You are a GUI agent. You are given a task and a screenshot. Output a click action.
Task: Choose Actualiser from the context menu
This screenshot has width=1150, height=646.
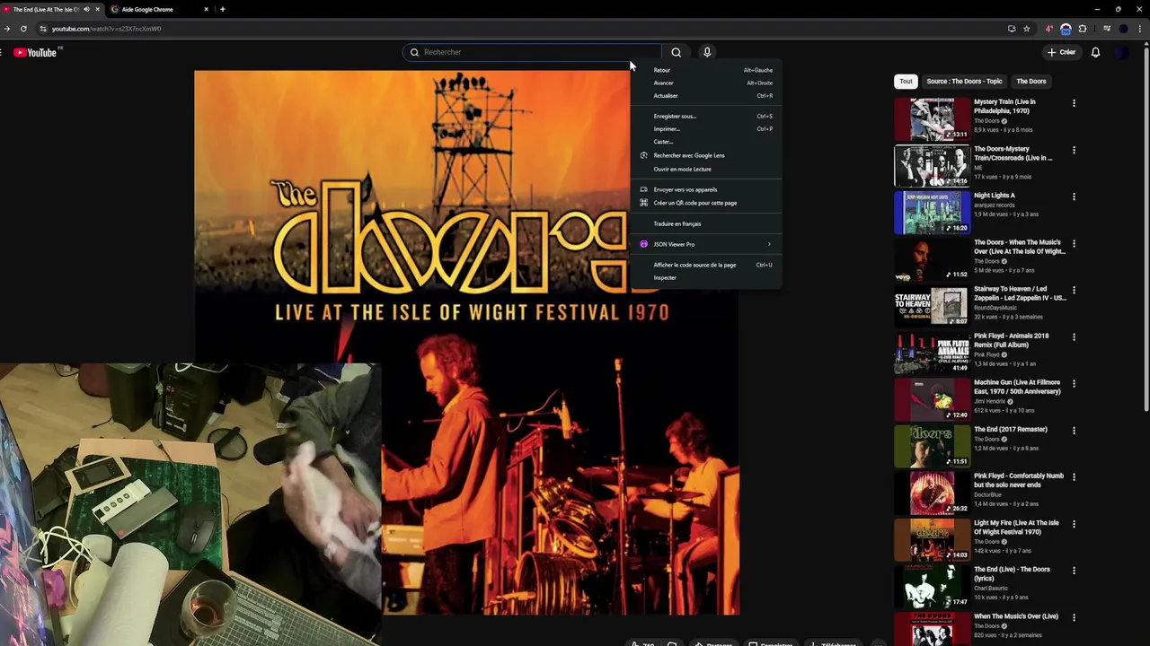pyautogui.click(x=706, y=95)
